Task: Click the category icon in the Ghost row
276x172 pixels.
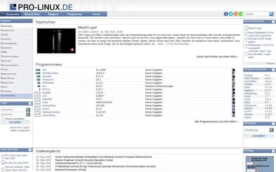Action: 233,109
